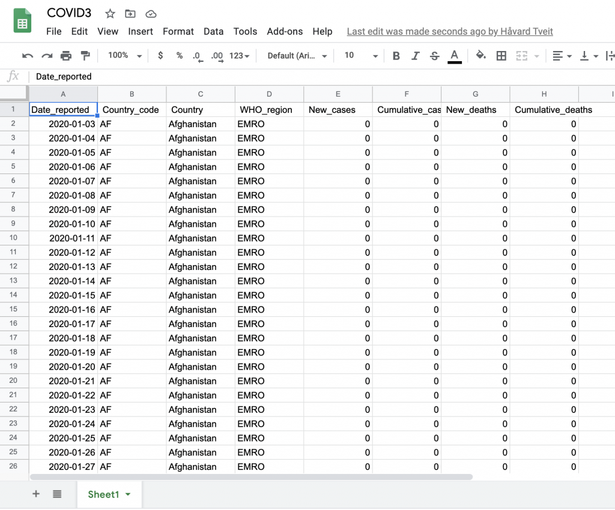Redo the last action
Image resolution: width=615 pixels, height=510 pixels.
tap(47, 56)
